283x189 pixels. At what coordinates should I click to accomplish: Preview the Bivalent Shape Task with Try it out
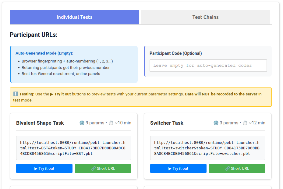[x=44, y=168]
